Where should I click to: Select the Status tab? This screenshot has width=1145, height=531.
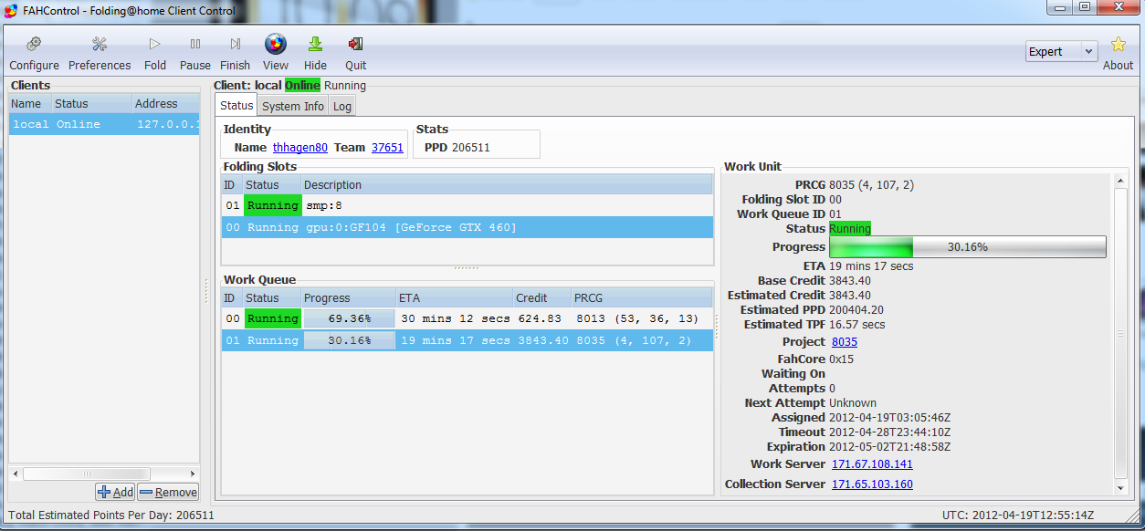tap(236, 106)
